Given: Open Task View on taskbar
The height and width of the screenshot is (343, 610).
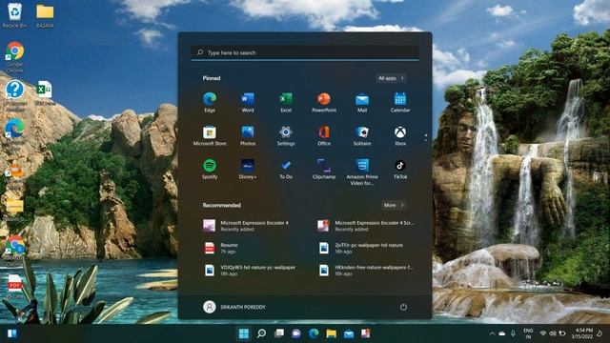Looking at the screenshot, I should point(279,333).
